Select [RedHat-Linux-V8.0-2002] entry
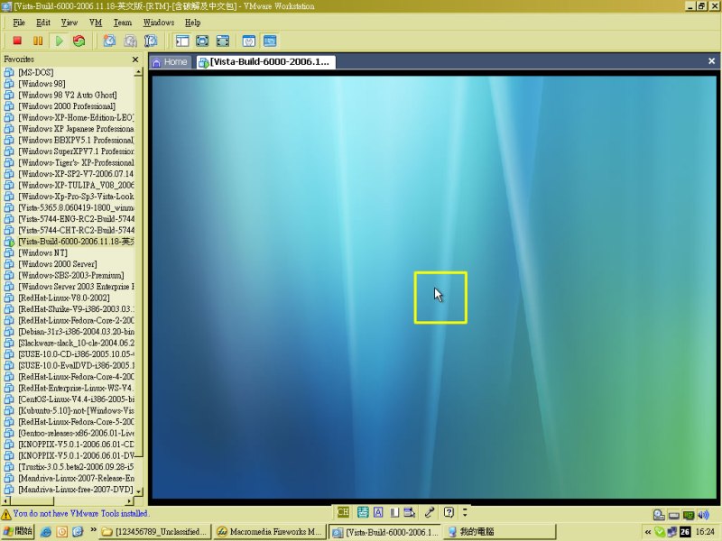 [x=64, y=298]
